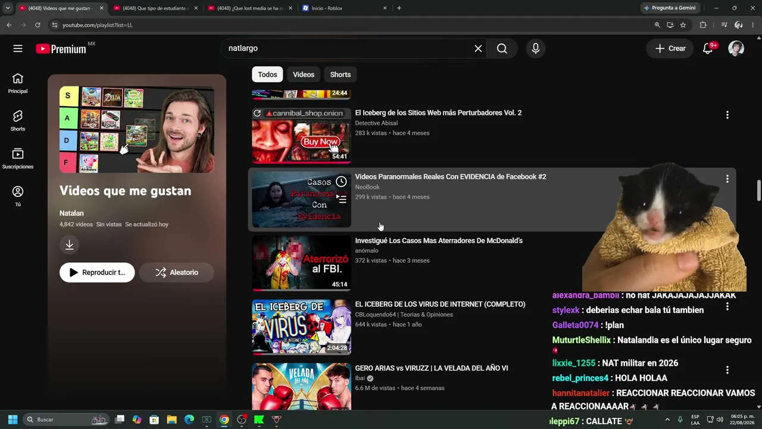Open the YouTube guide hamburger menu
The image size is (762, 429).
tap(18, 49)
